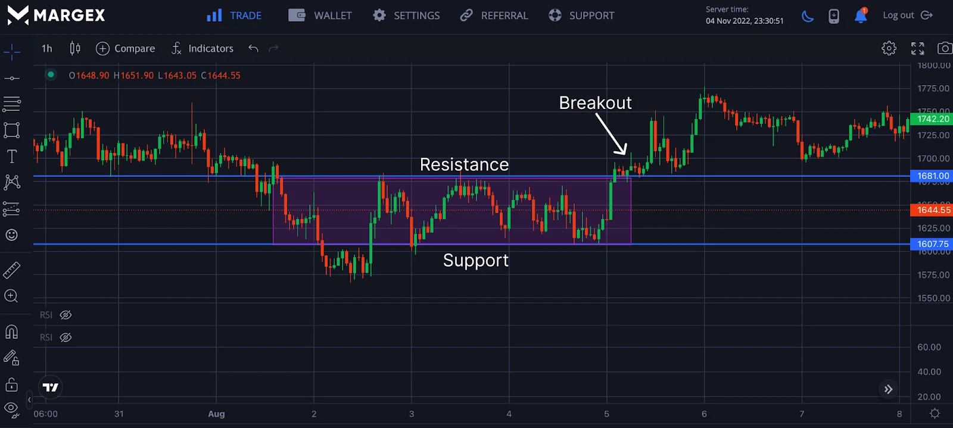
Task: Click the Compare symbol button
Action: 126,48
